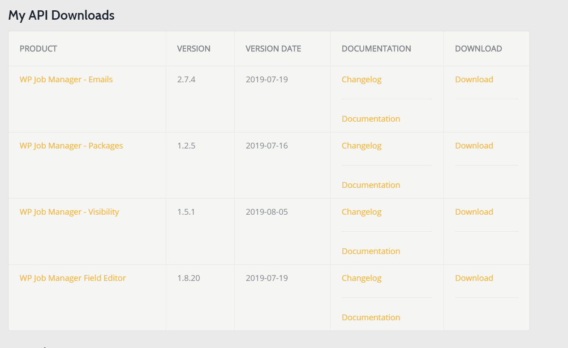This screenshot has width=568, height=348.
Task: Click the DOCUMENTATION column header
Action: point(376,49)
